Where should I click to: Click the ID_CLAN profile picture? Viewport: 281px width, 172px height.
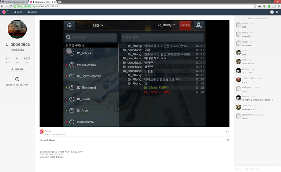pyautogui.click(x=17, y=29)
